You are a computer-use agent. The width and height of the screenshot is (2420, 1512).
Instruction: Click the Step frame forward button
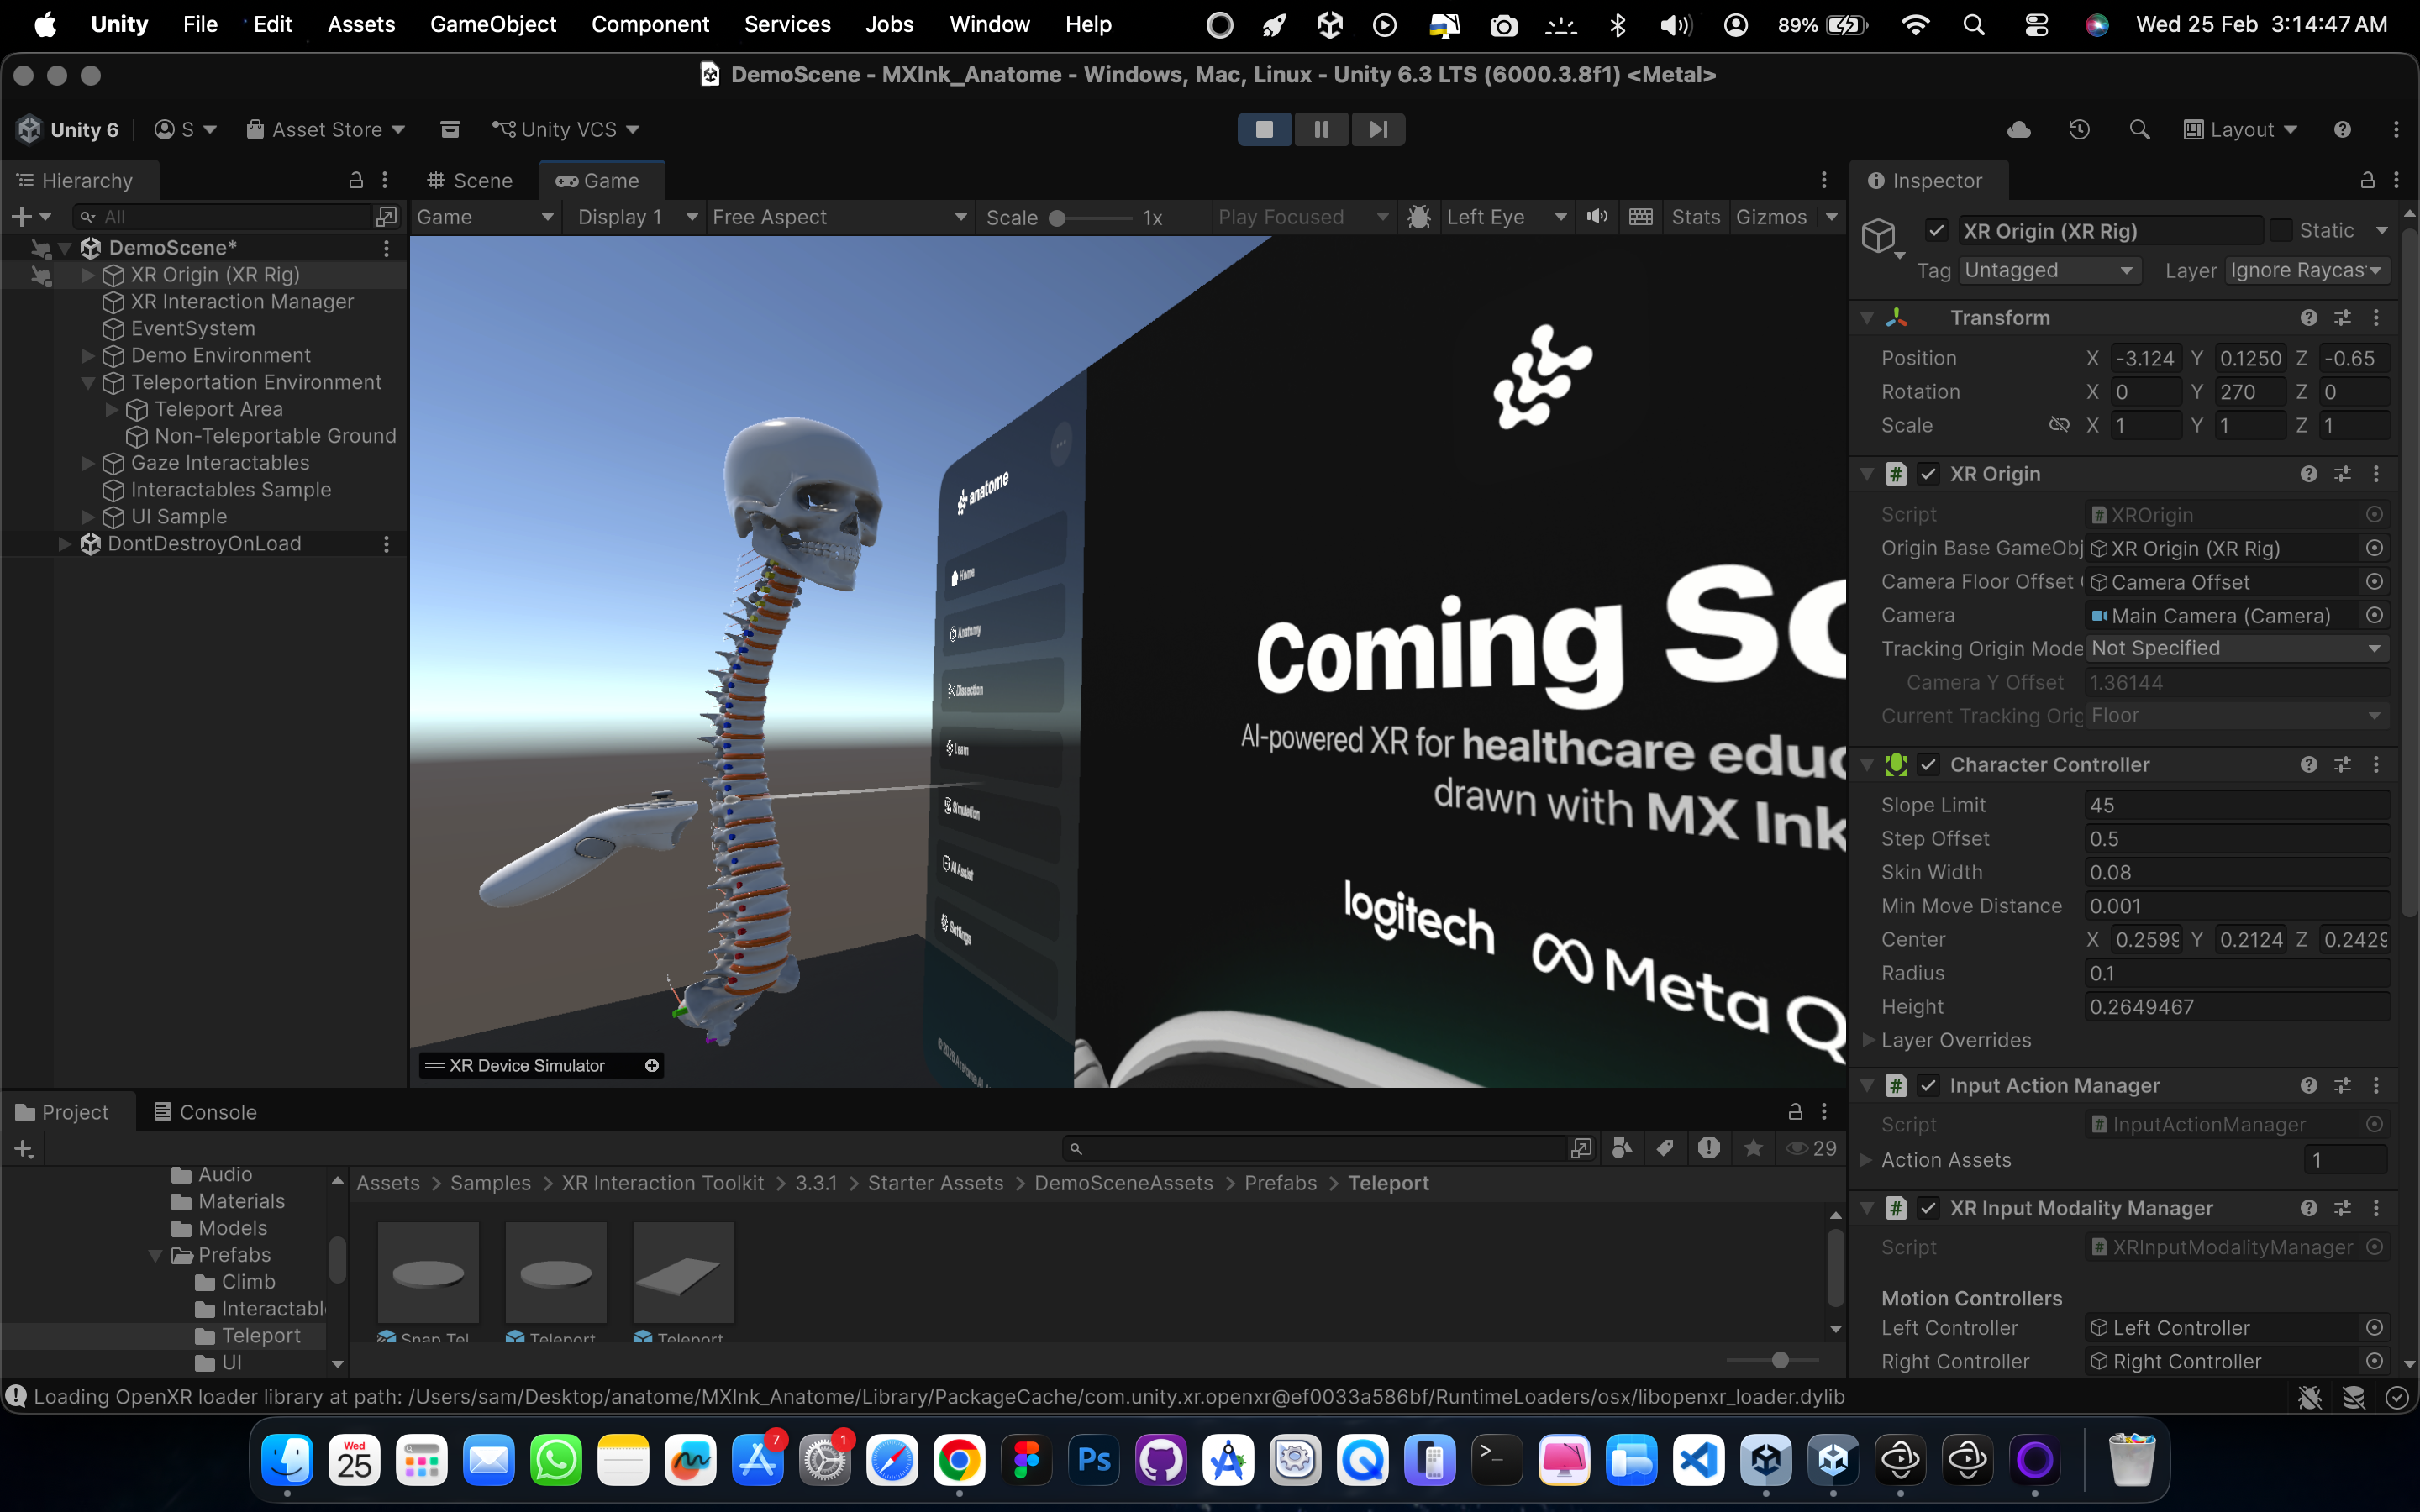pyautogui.click(x=1378, y=129)
